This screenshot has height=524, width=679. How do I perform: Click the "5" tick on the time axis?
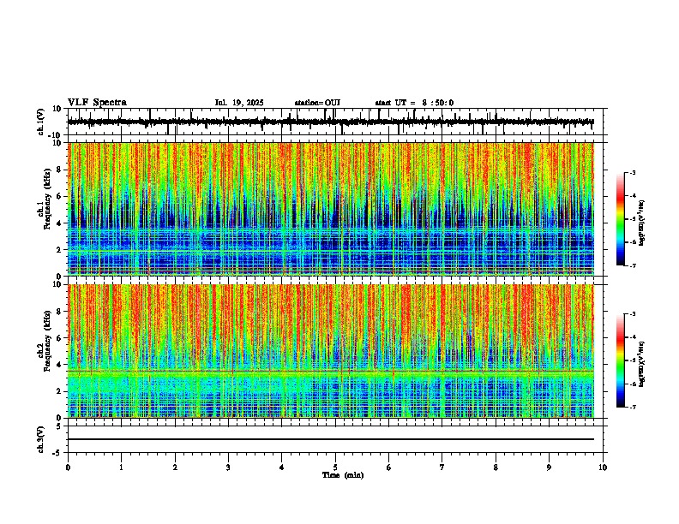[335, 467]
